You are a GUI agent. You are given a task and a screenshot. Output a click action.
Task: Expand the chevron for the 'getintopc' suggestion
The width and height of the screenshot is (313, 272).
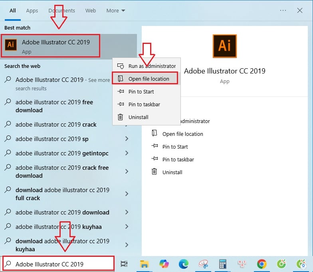(127, 153)
